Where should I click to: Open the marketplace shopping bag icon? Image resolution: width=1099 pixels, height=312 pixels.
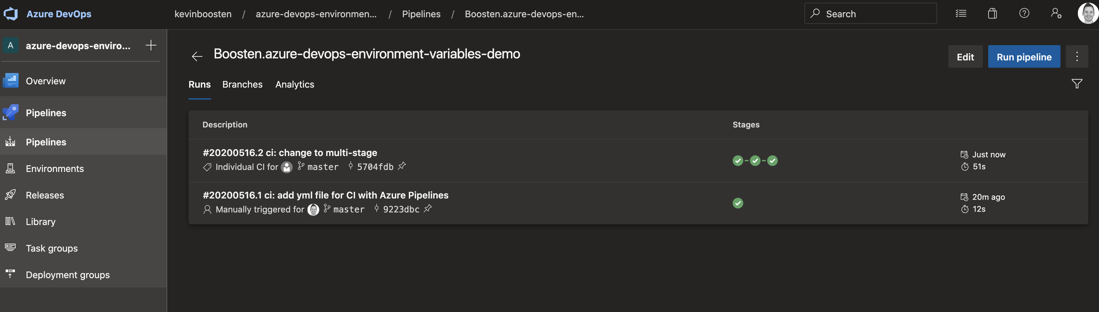click(992, 14)
